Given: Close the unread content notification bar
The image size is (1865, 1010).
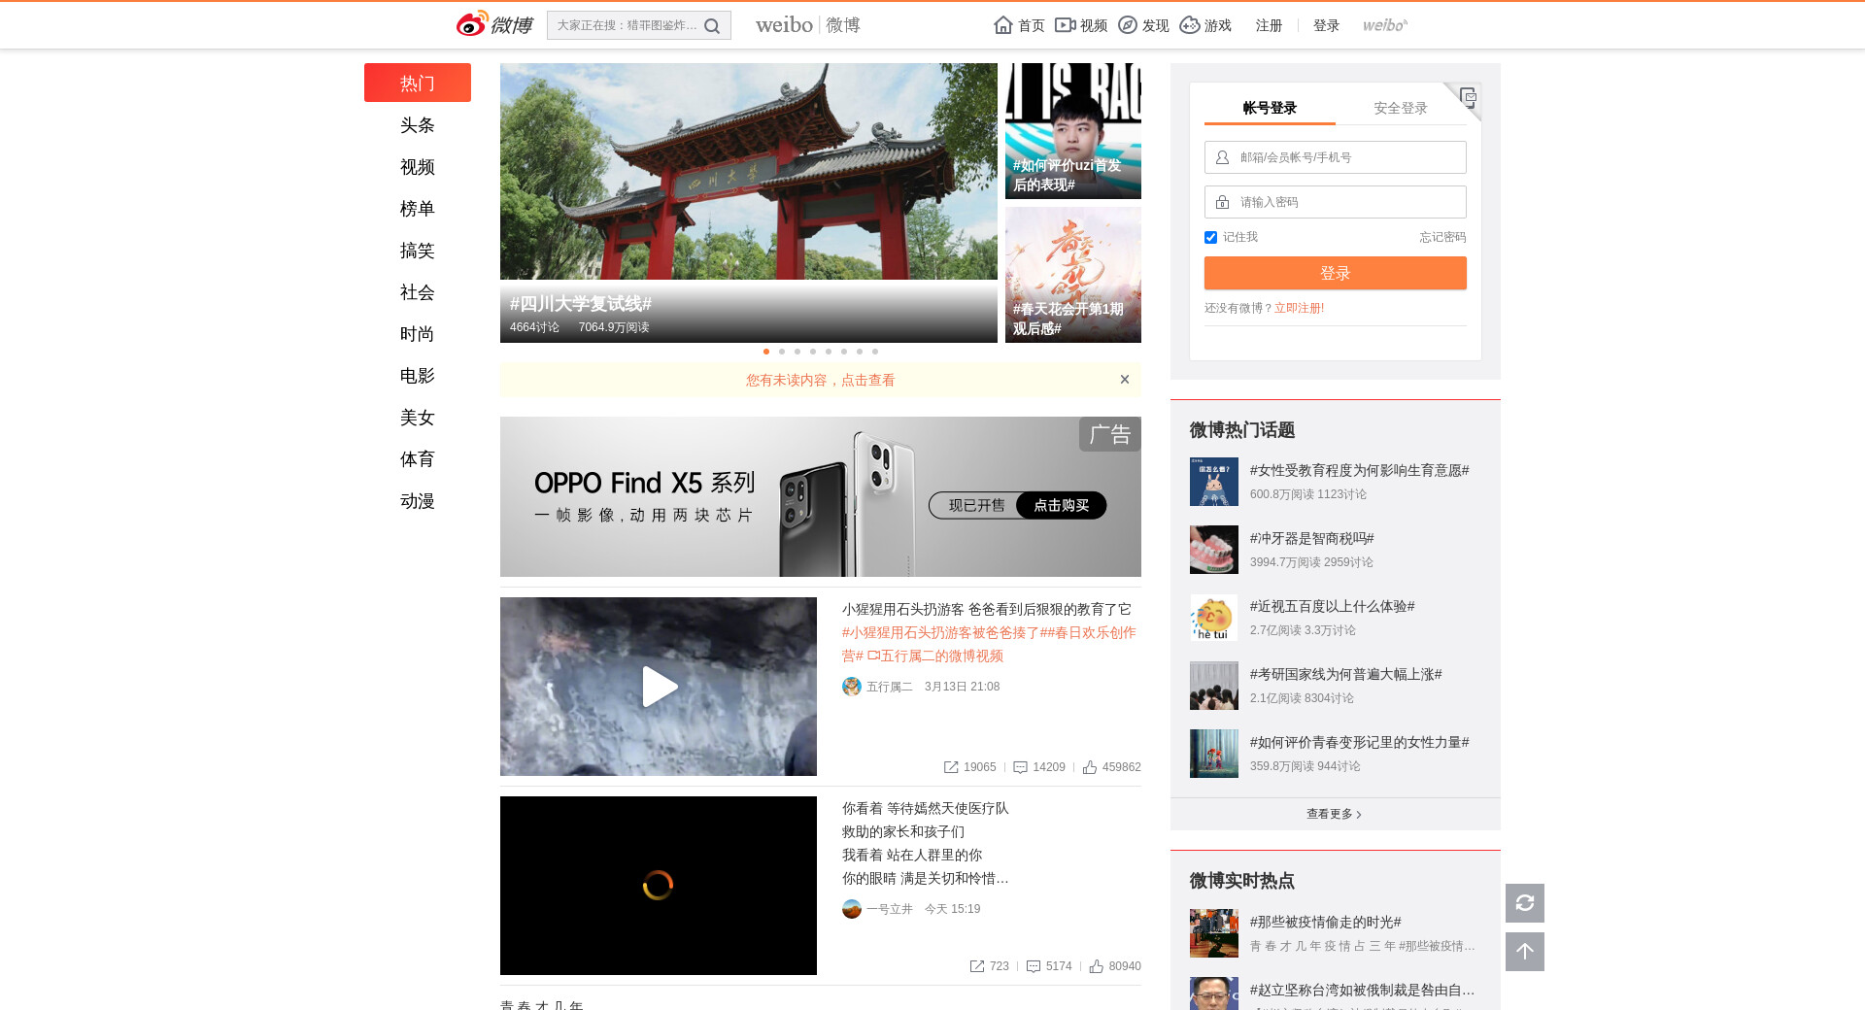Looking at the screenshot, I should point(1124,380).
